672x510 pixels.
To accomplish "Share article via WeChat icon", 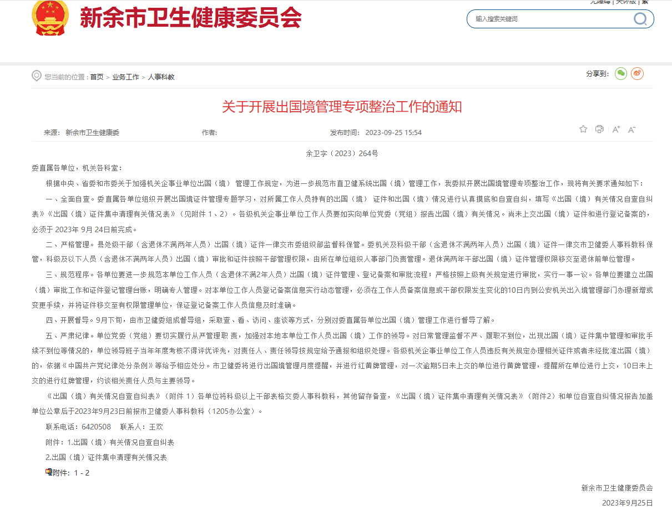I will [x=621, y=73].
